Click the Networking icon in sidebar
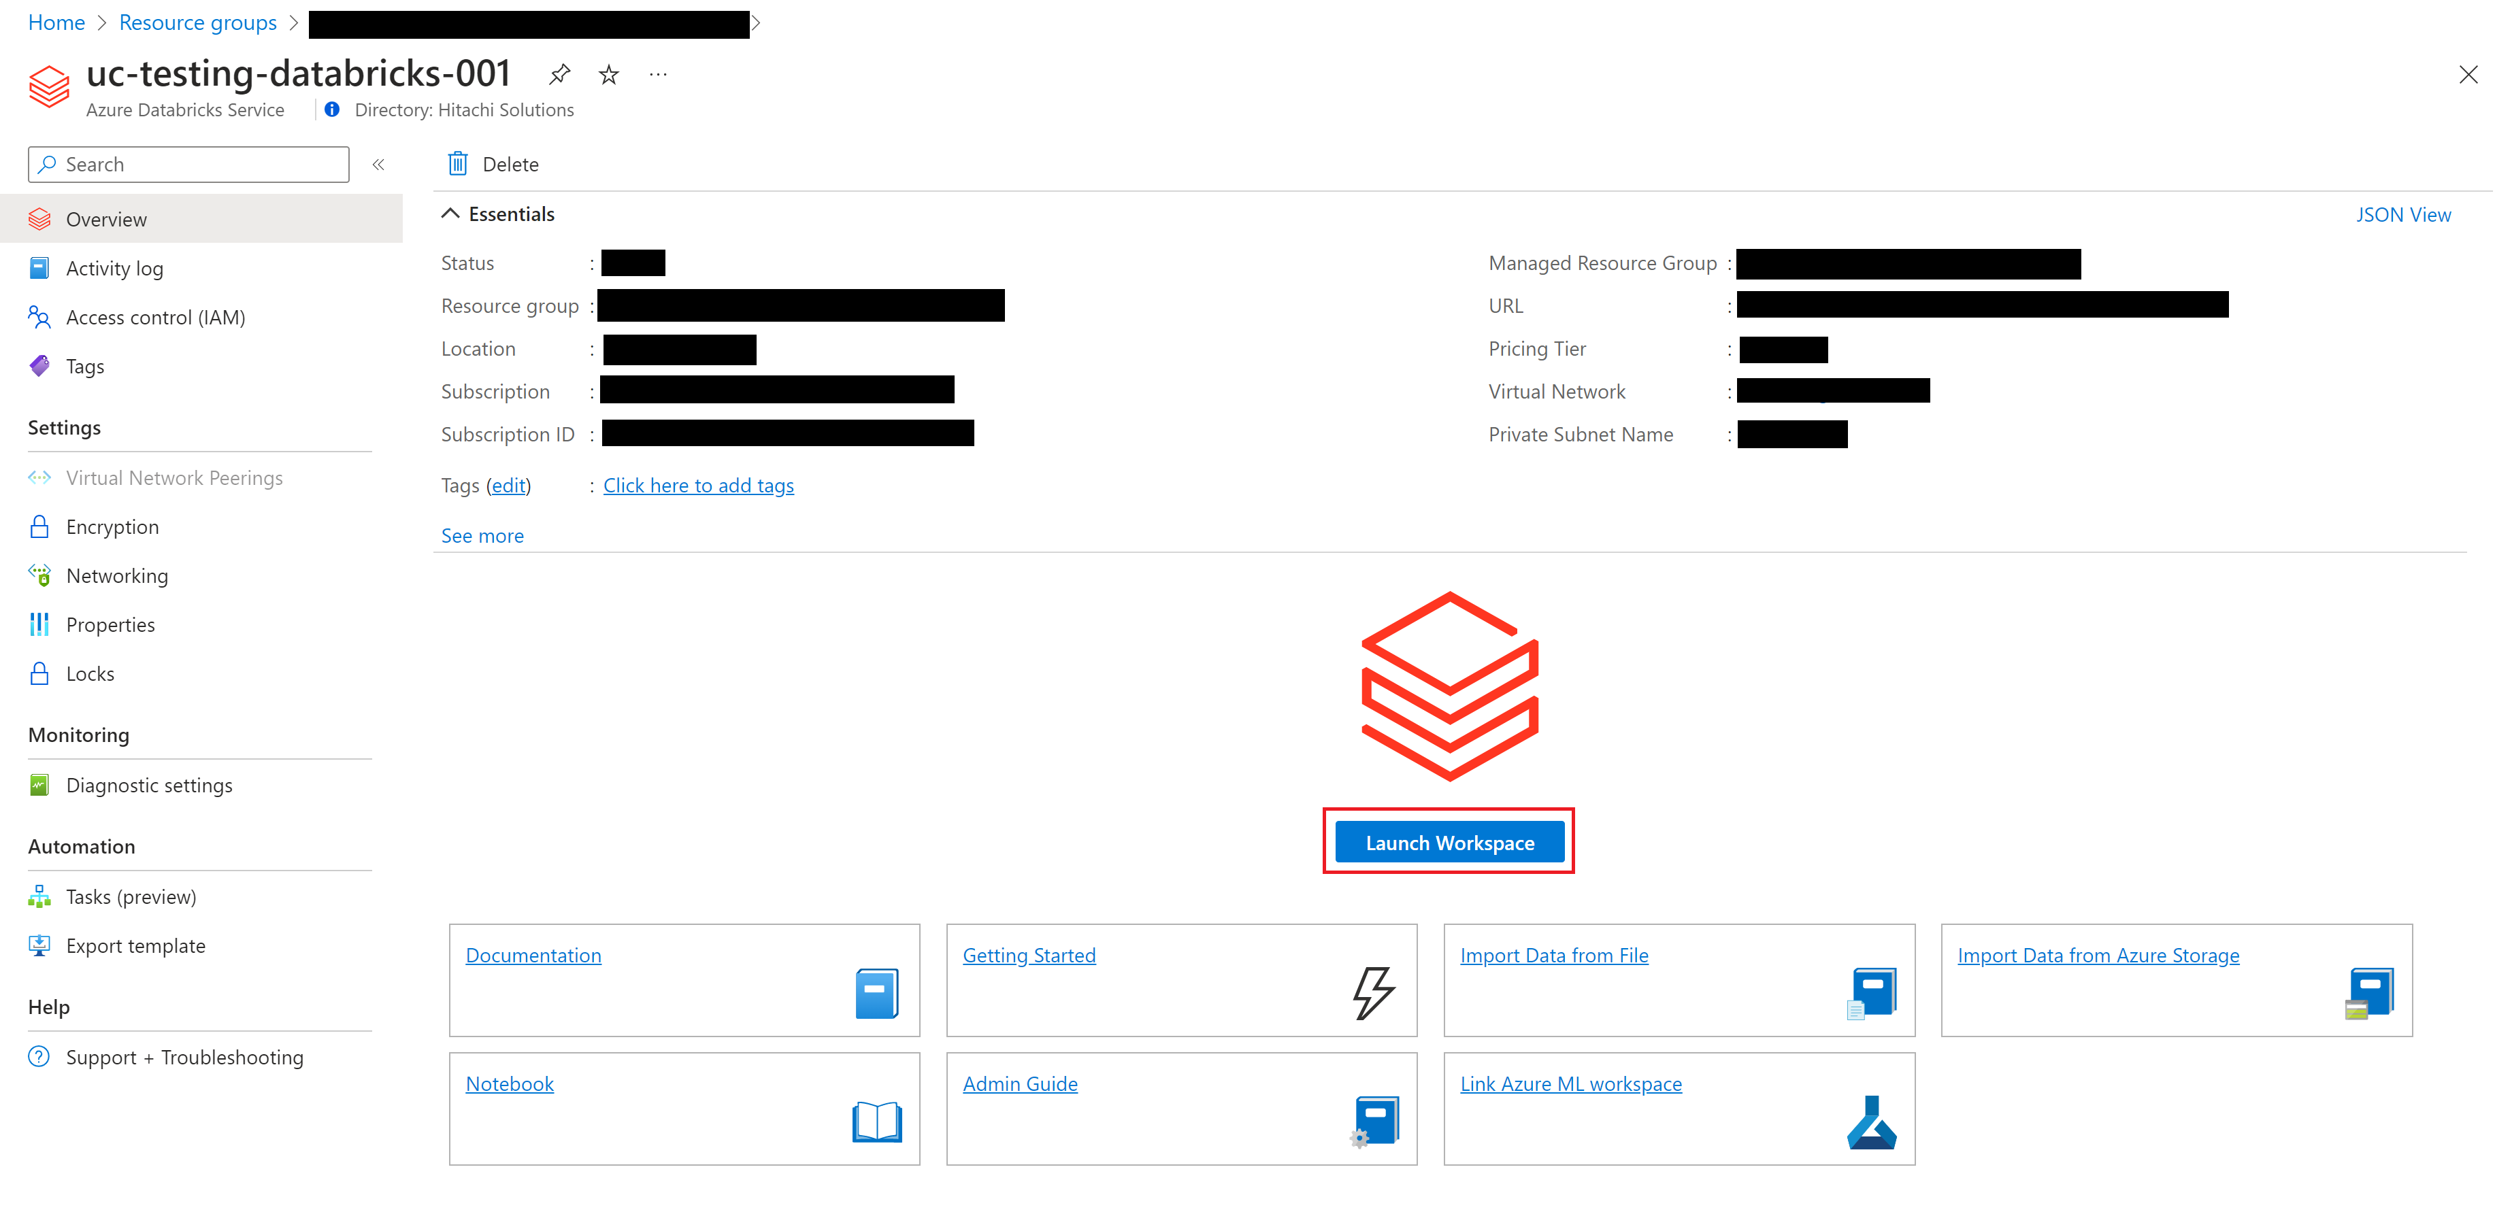 [x=39, y=575]
